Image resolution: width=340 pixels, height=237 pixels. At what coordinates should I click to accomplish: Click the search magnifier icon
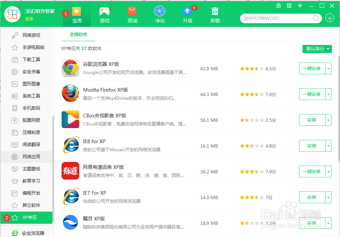click(x=316, y=18)
